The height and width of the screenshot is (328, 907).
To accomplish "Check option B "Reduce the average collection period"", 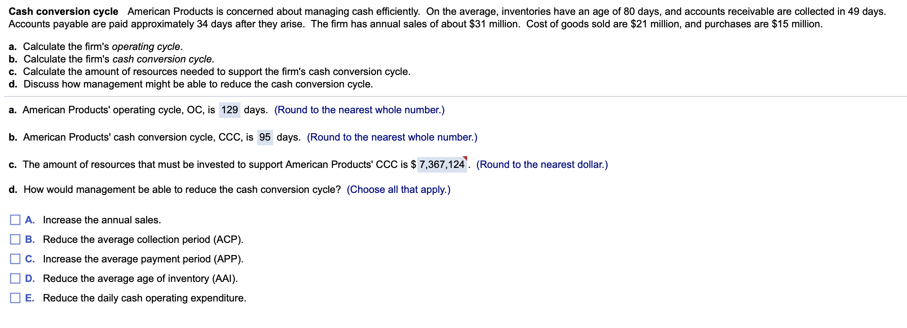I will (x=16, y=239).
